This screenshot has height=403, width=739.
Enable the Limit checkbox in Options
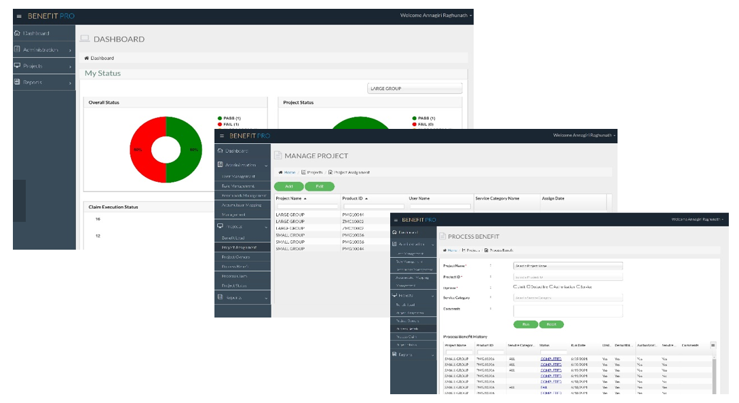(x=516, y=287)
